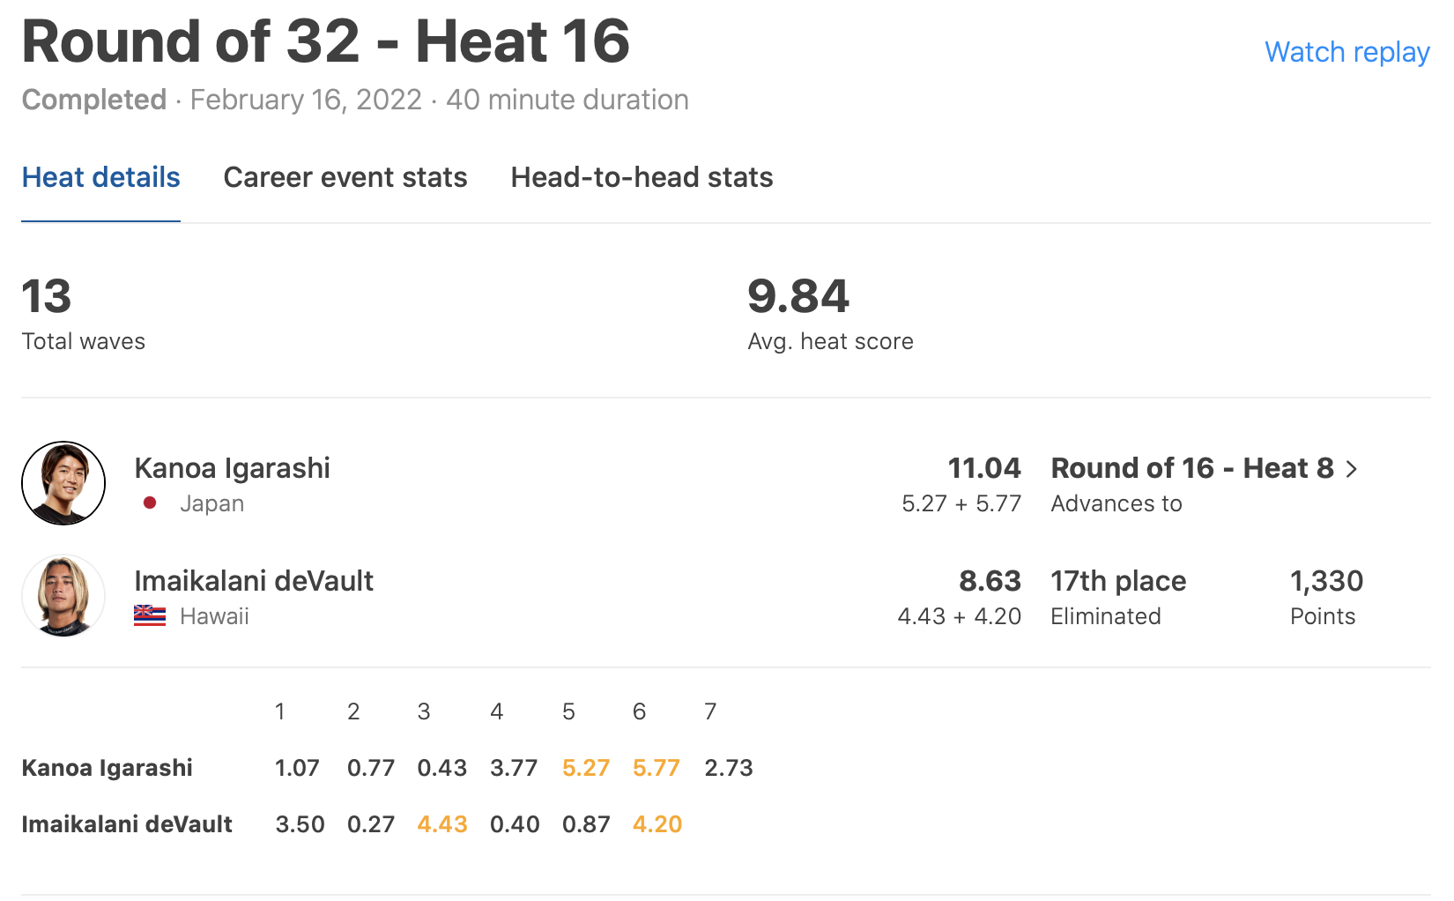Click Kanoa's 11.04 heat total
The image size is (1454, 901).
[x=983, y=468]
